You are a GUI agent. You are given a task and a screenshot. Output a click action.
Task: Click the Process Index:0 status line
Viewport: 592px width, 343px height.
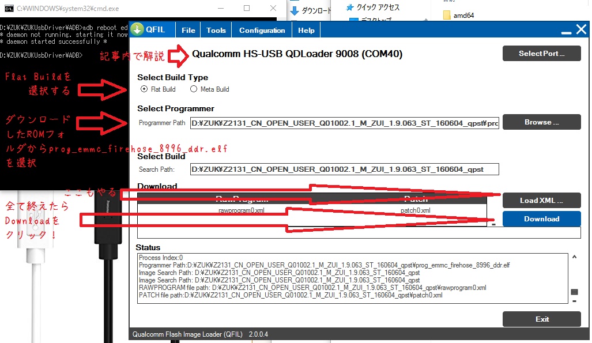[161, 258]
